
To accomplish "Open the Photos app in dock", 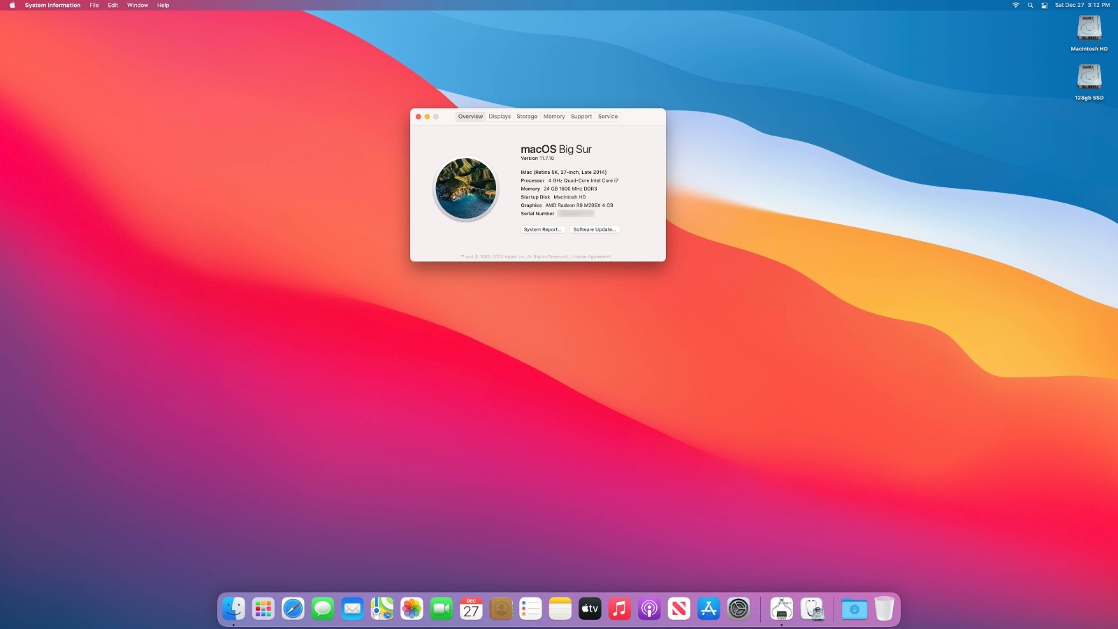I will 412,609.
